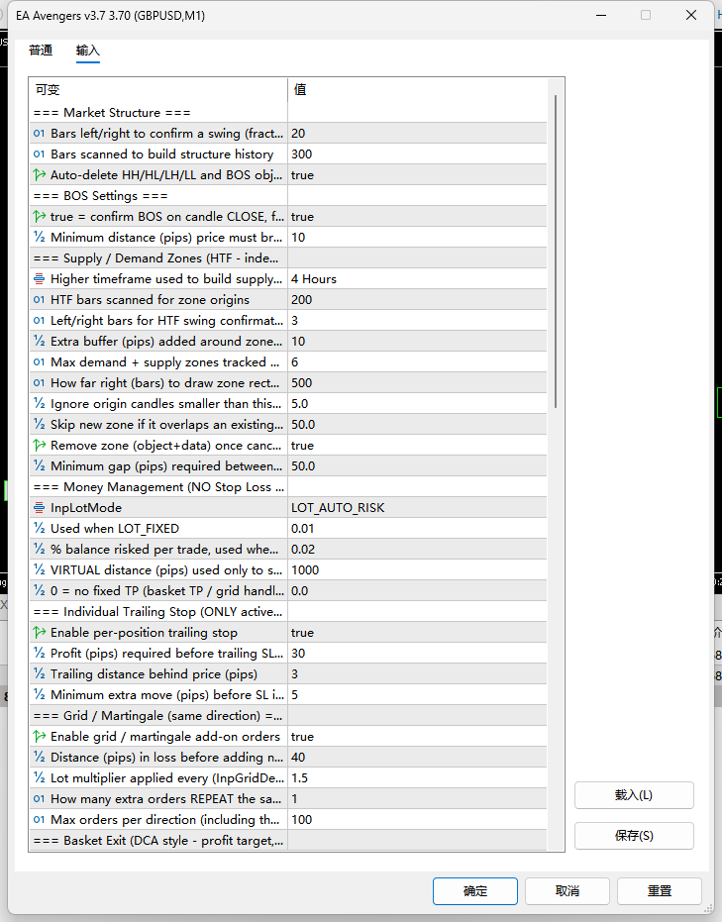The height and width of the screenshot is (922, 722).
Task: Switch to the 输入 tab
Action: coord(87,51)
